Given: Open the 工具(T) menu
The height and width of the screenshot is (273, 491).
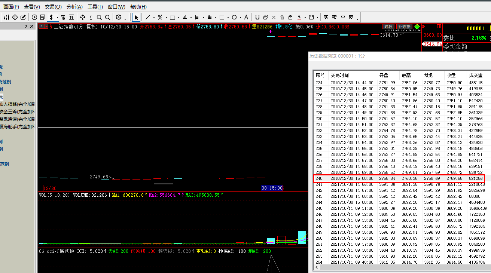Looking at the screenshot, I should (x=95, y=7).
